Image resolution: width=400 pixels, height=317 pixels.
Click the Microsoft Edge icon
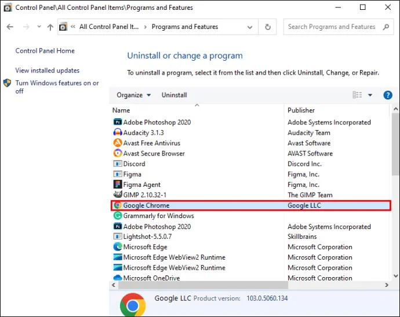(118, 247)
